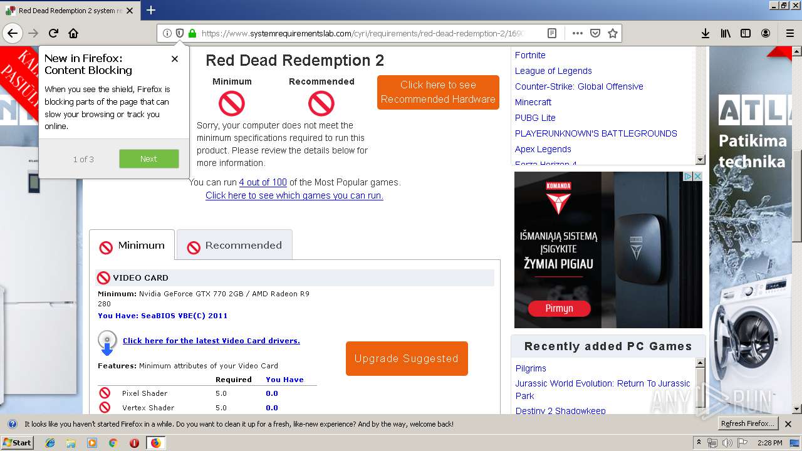This screenshot has height=451, width=802.
Task: Click the Firefox taskbar icon
Action: pos(155,443)
